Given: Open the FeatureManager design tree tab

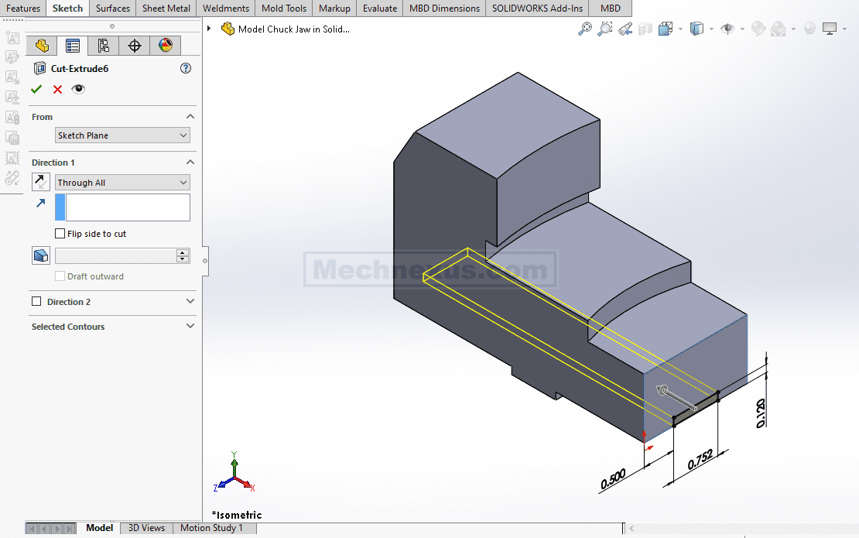Looking at the screenshot, I should tap(42, 46).
